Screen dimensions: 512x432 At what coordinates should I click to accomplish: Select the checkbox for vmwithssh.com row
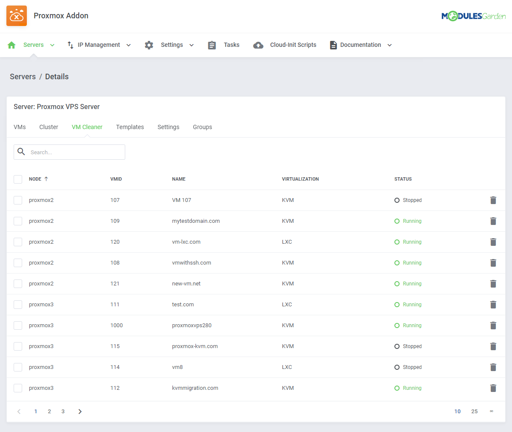[18, 263]
